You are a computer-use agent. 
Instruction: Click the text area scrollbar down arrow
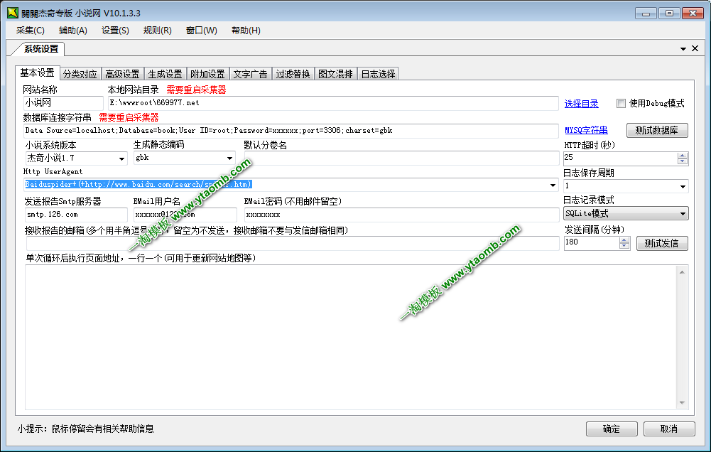point(682,403)
